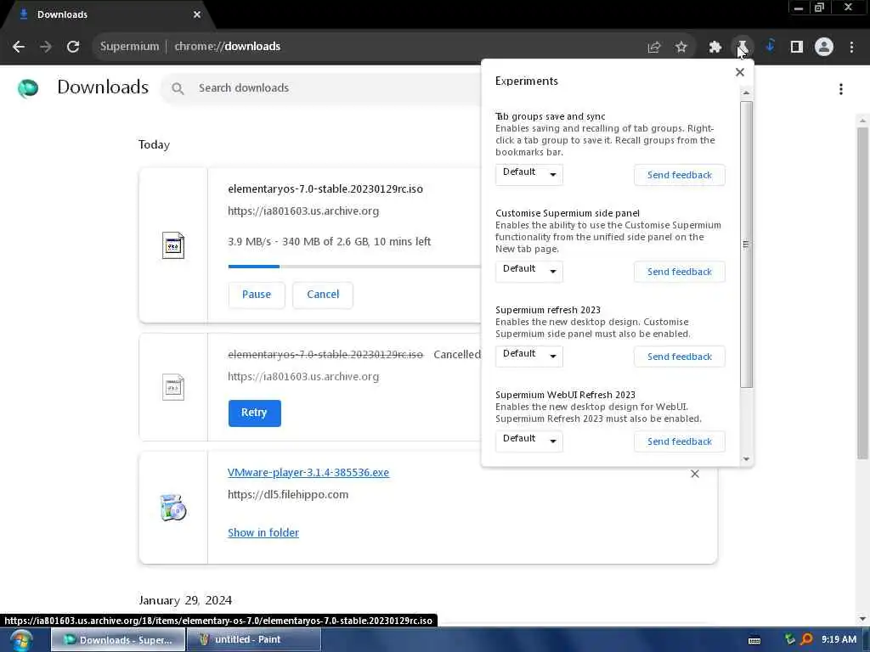Bookmark this page with the star icon

[681, 48]
